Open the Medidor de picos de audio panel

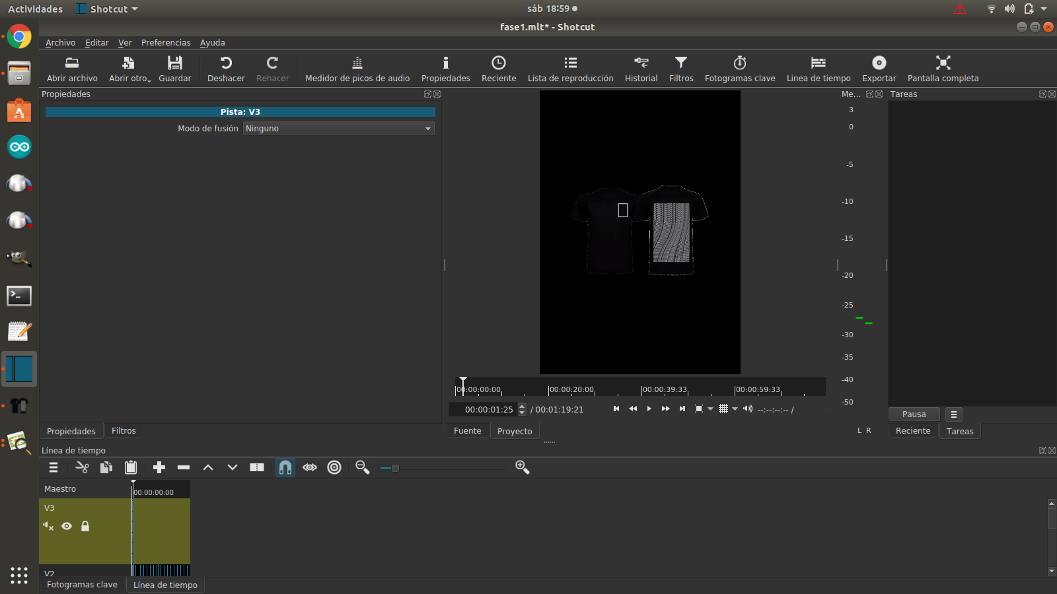pyautogui.click(x=357, y=69)
